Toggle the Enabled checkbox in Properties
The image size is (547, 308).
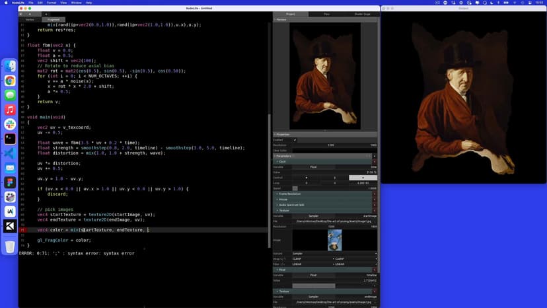tap(295, 139)
